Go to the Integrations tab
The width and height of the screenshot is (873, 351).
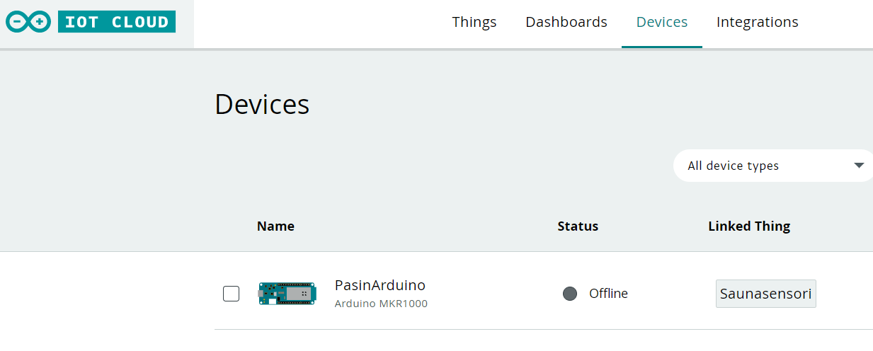click(758, 22)
